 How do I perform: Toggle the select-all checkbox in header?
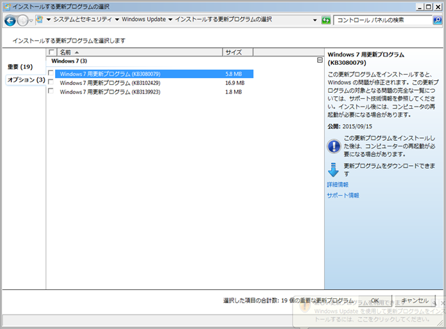(x=52, y=52)
